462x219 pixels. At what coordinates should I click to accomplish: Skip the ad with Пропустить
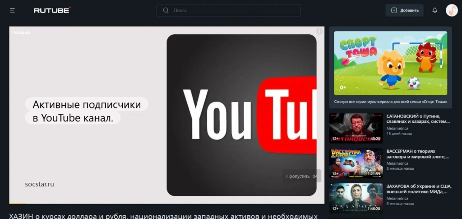coord(302,176)
